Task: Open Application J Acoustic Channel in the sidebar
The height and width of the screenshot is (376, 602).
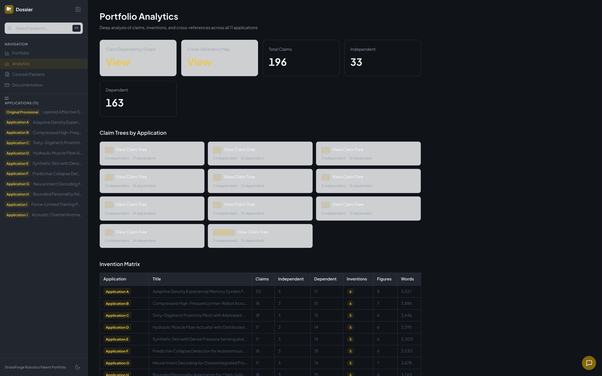Action: pos(44,215)
